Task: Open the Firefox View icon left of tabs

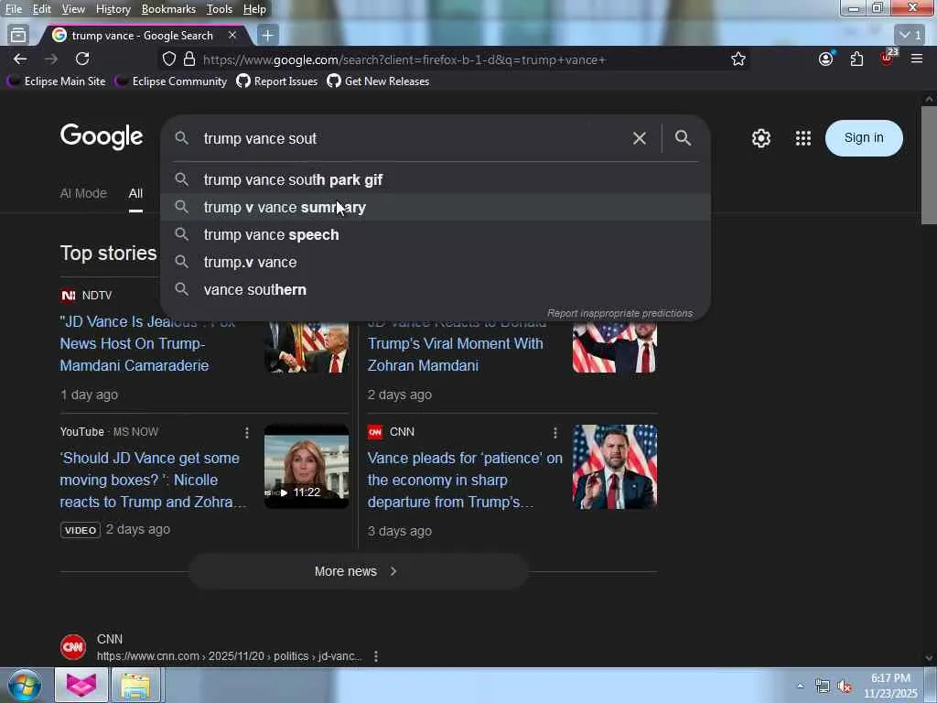Action: click(18, 36)
